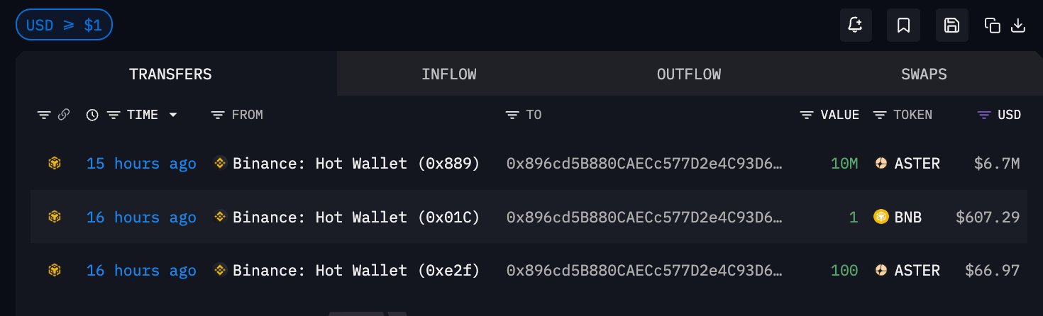1043x316 pixels.
Task: Open the TOKEN column filter
Action: click(x=879, y=115)
